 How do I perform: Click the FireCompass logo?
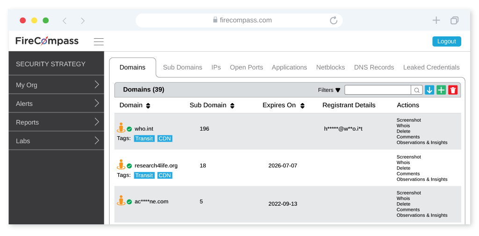pos(47,41)
